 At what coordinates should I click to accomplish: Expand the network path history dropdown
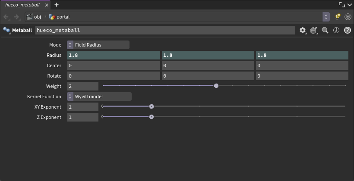(x=326, y=17)
